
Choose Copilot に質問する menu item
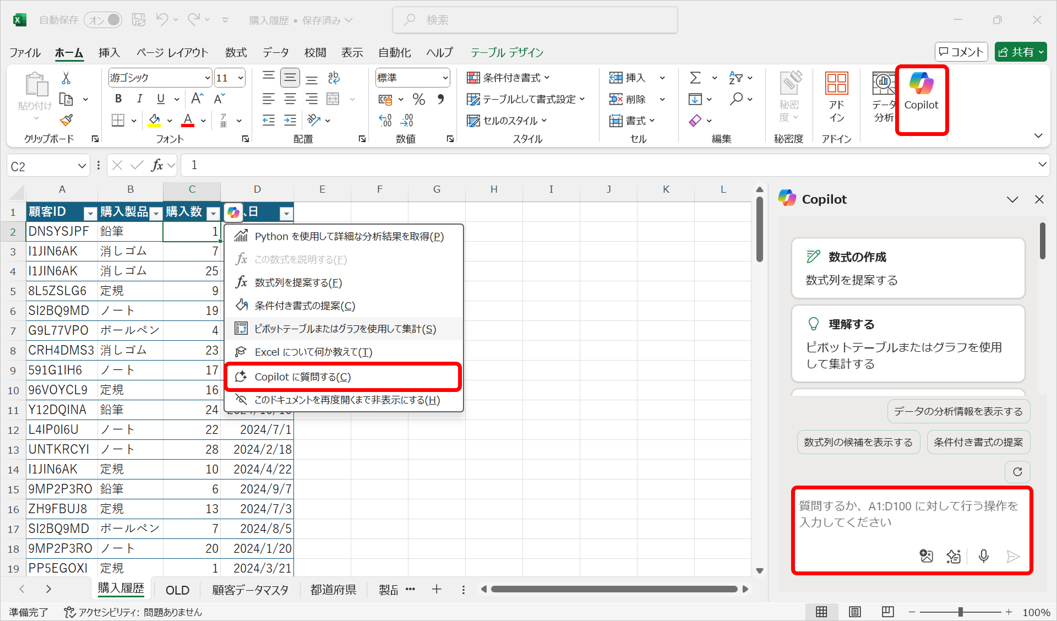pyautogui.click(x=342, y=377)
